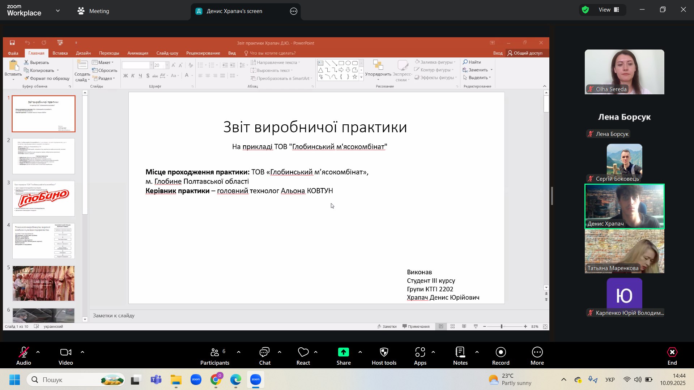Open the Zoom Apps menu
This screenshot has height=390, width=694.
click(x=420, y=356)
